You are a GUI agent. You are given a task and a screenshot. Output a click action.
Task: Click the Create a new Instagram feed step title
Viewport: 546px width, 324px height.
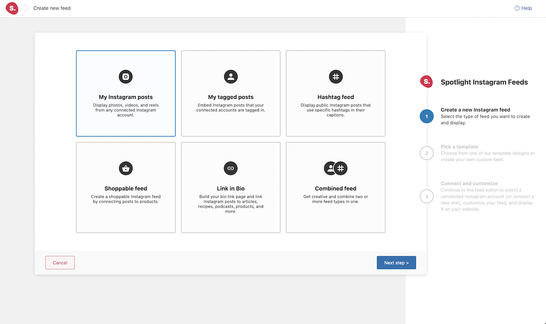(475, 110)
